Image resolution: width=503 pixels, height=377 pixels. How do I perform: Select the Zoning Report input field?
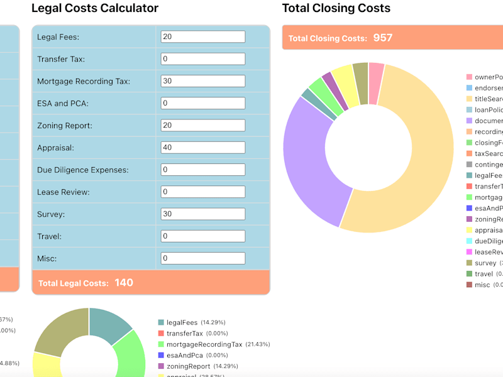202,125
